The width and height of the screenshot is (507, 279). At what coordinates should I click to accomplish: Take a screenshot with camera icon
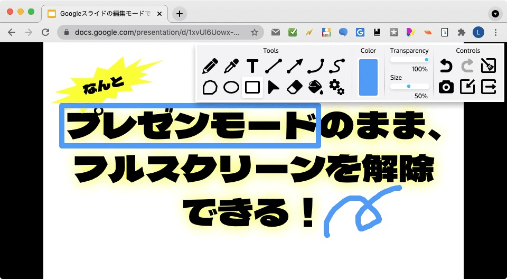coord(446,87)
